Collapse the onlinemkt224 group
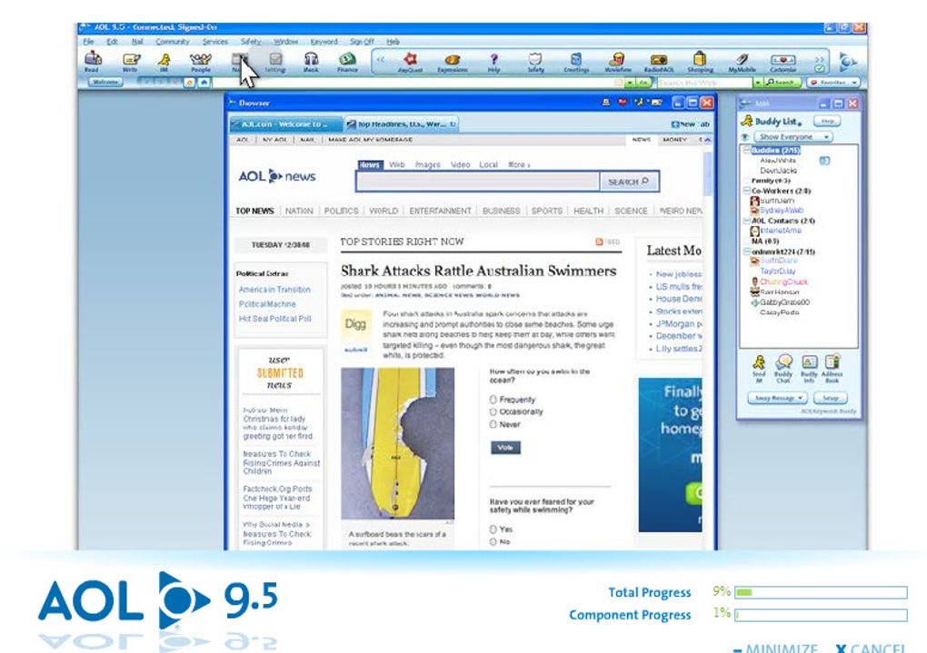 tap(747, 252)
